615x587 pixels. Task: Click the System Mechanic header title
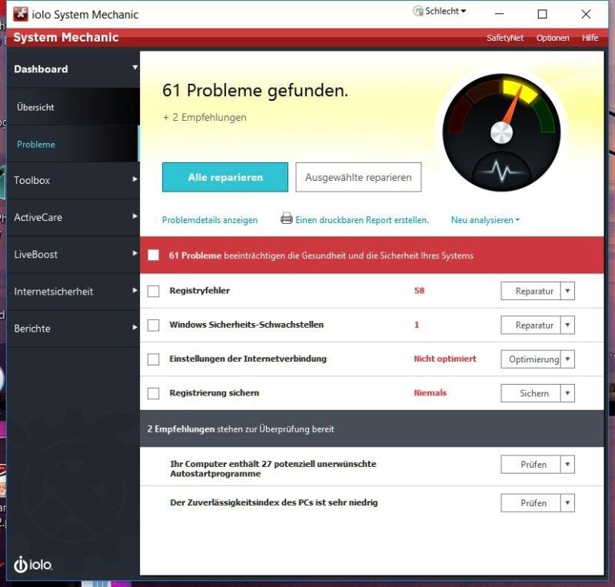[66, 37]
